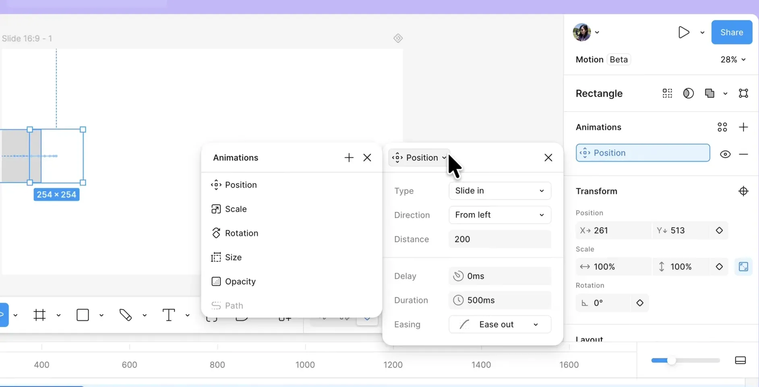Click the Transform target crosshair icon
The image size is (759, 387).
[x=743, y=191]
